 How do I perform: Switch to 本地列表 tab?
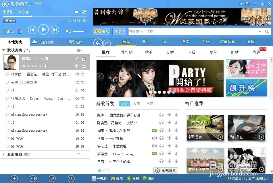point(15,42)
